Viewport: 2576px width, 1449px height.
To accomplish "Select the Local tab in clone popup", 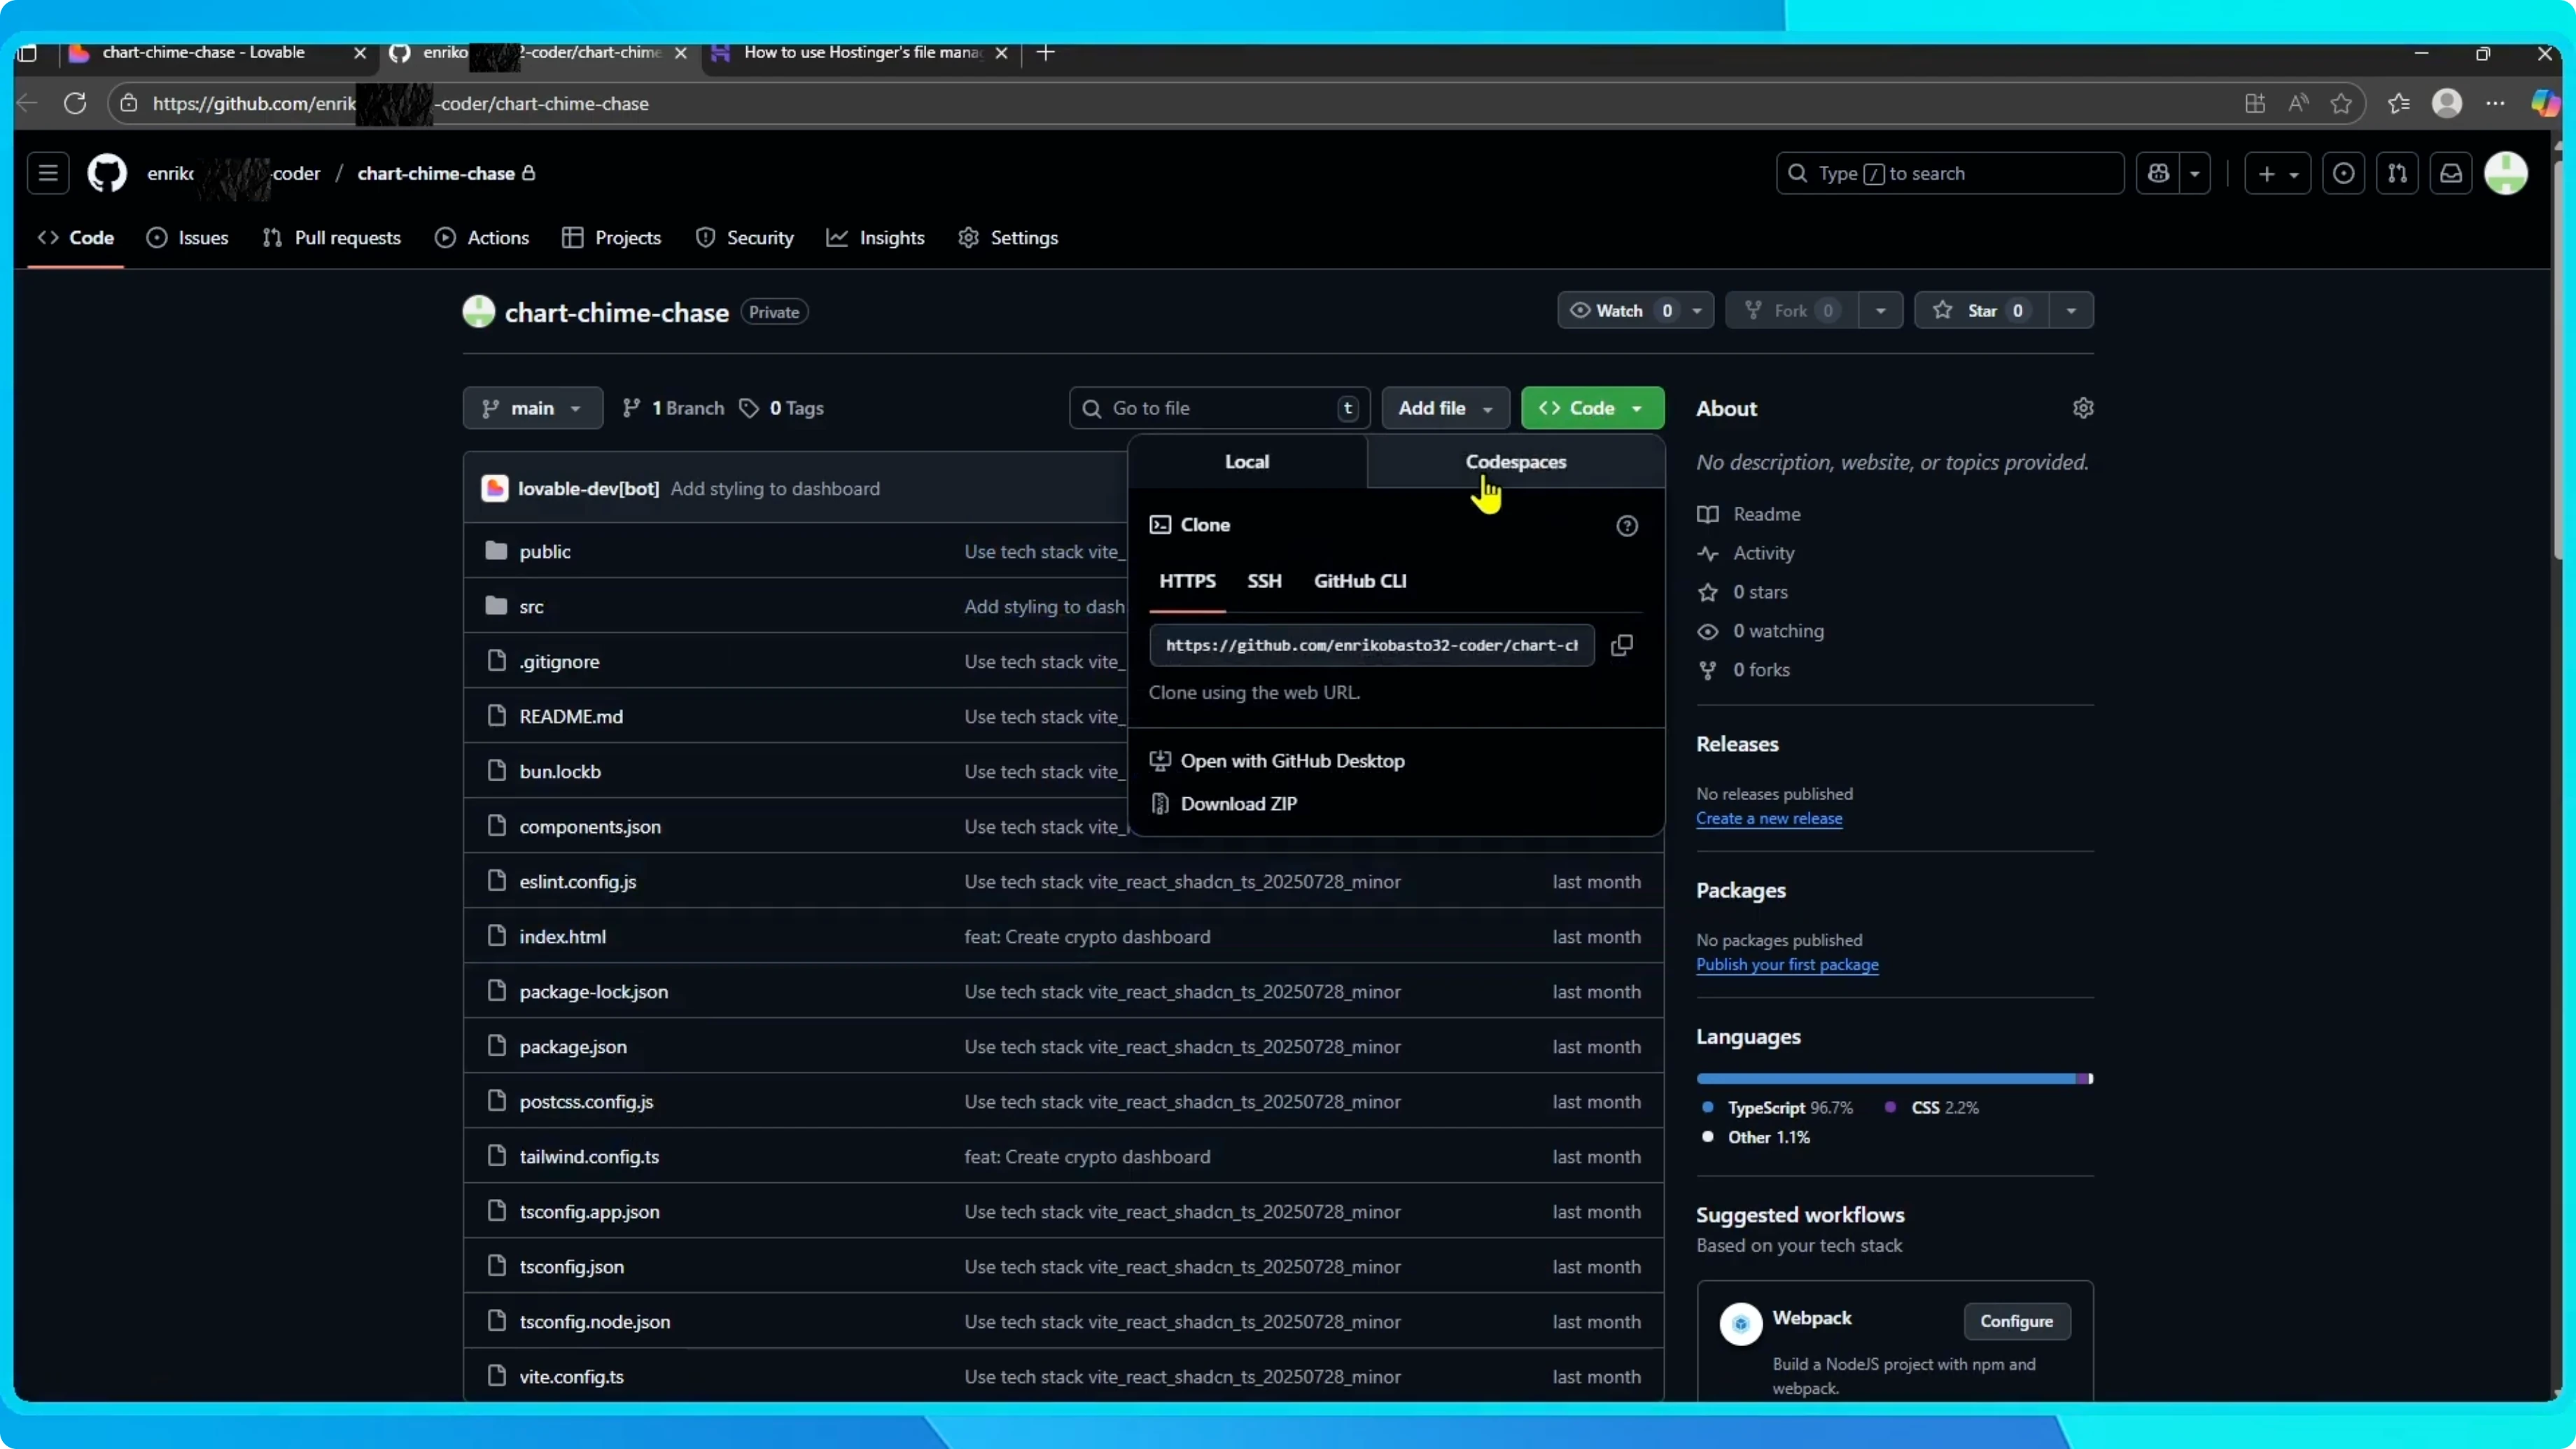I will (1247, 461).
